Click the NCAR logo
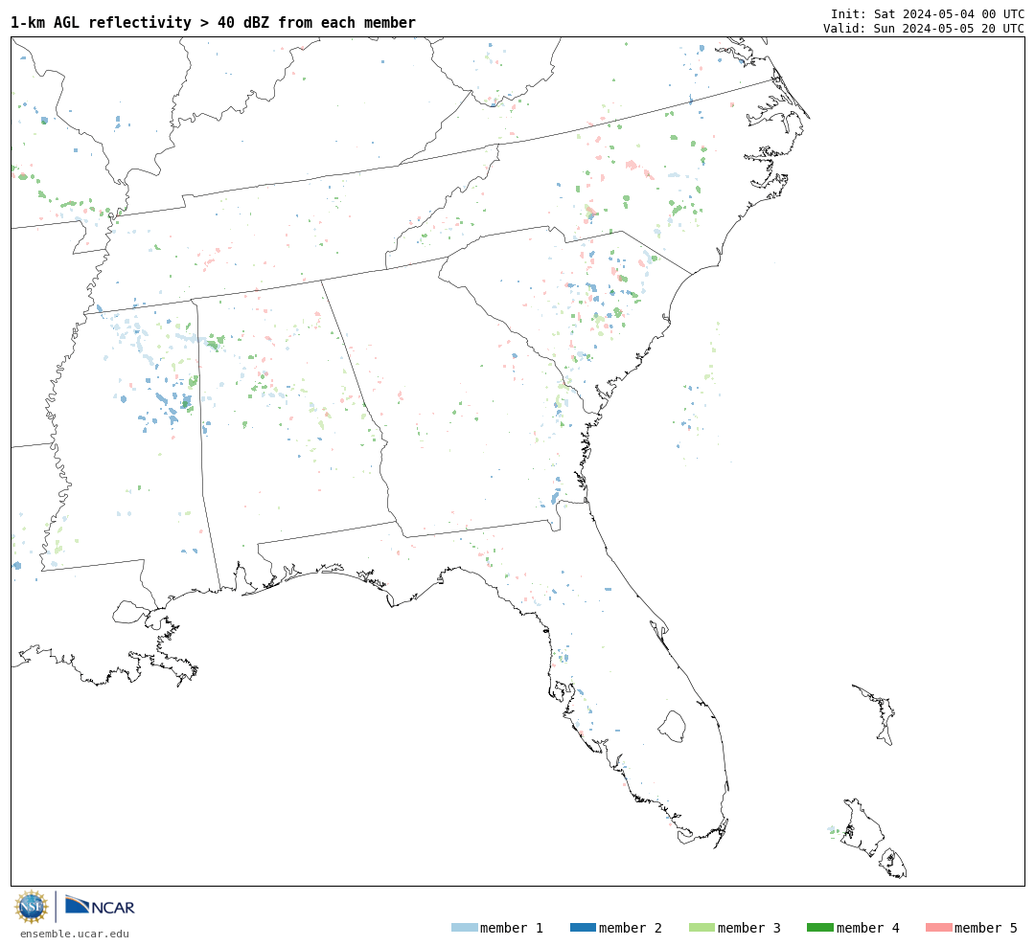1035x946 pixels. pos(101,906)
